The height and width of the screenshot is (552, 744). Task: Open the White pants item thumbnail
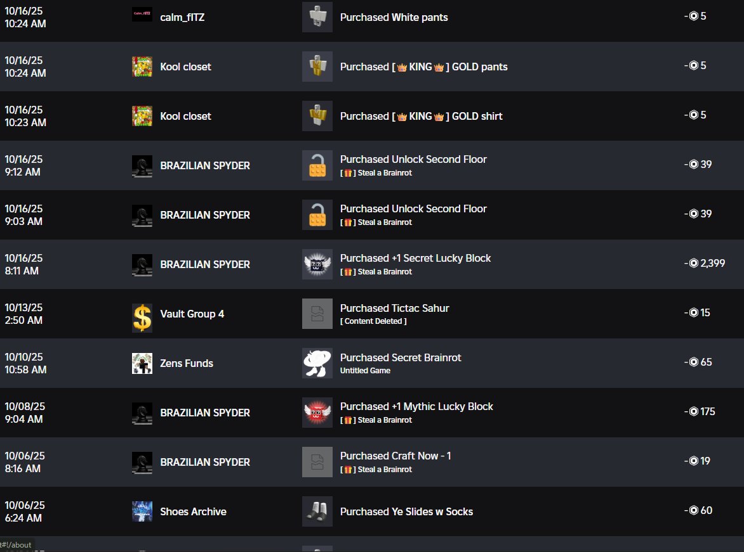[317, 17]
